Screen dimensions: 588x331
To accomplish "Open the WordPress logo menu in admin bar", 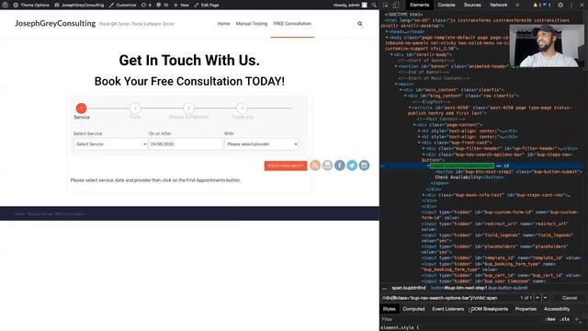I will pos(6,5).
